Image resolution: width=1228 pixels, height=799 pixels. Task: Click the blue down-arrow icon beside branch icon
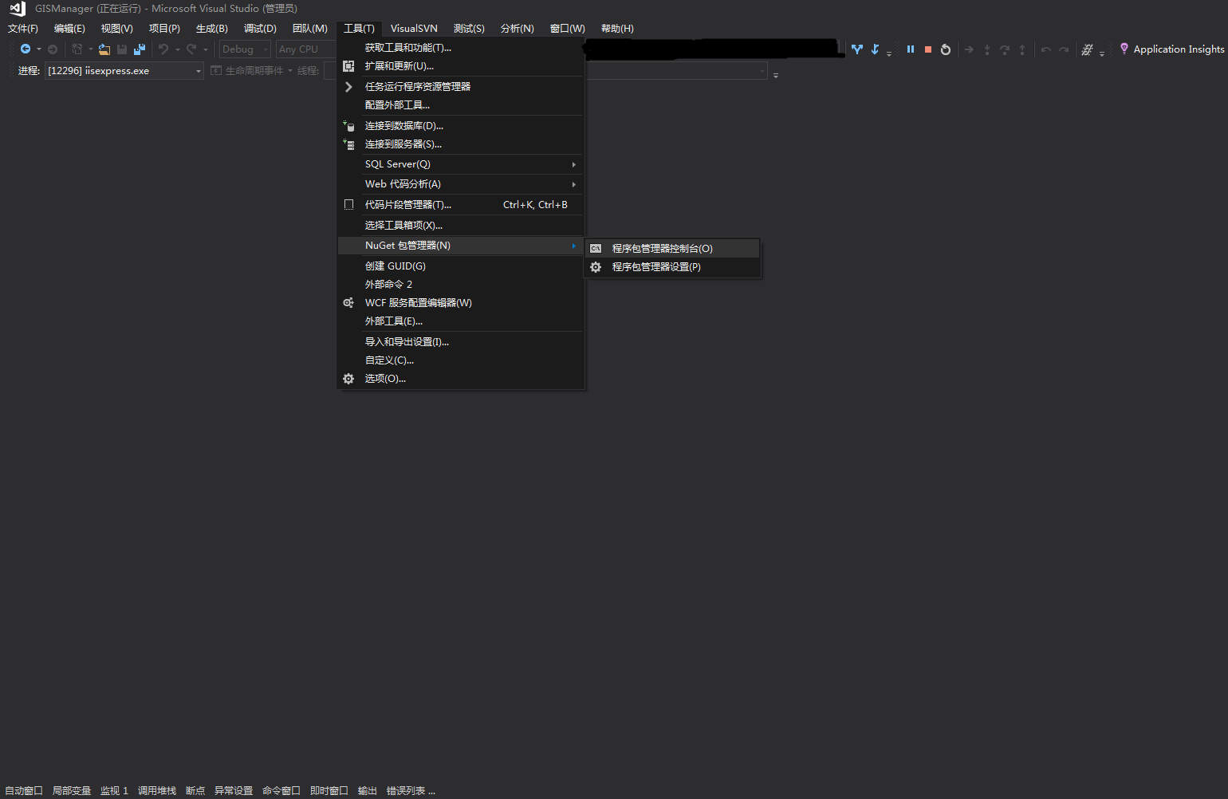[875, 49]
